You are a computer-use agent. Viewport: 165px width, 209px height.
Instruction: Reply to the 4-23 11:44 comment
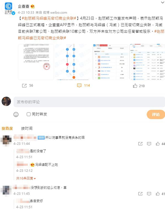click(149, 144)
